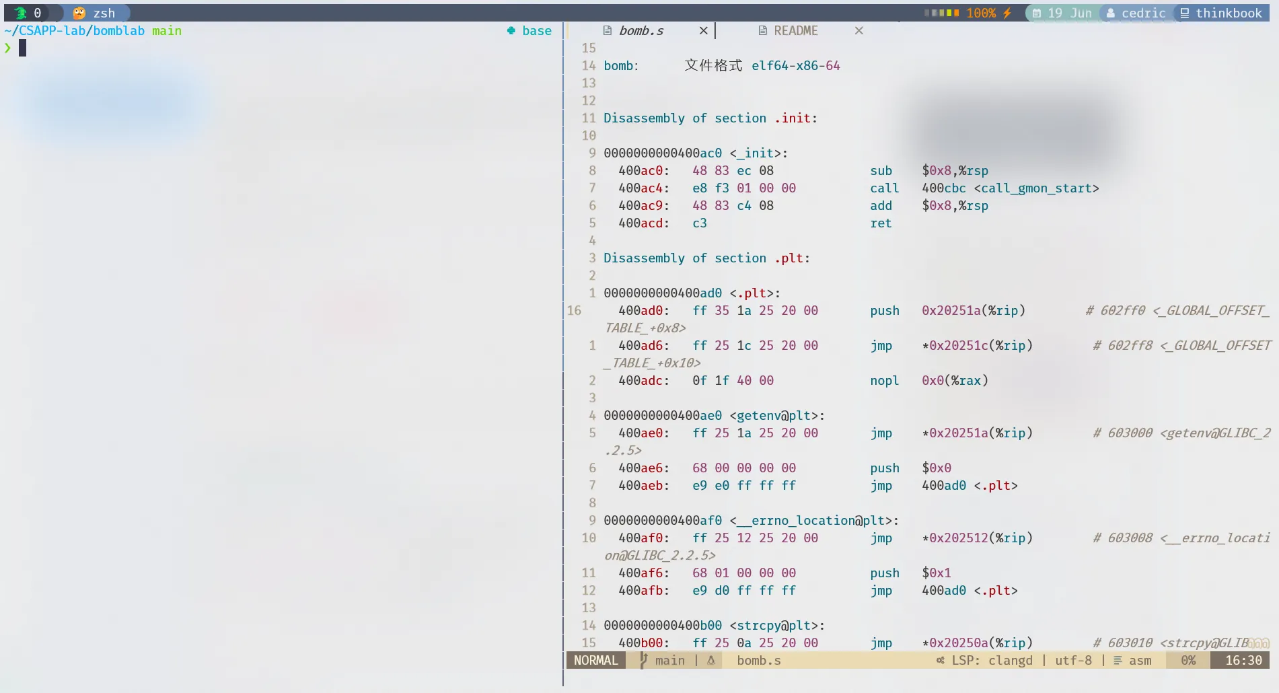
Task: Click the calendar icon beside 19 Jun
Action: pyautogui.click(x=1037, y=13)
